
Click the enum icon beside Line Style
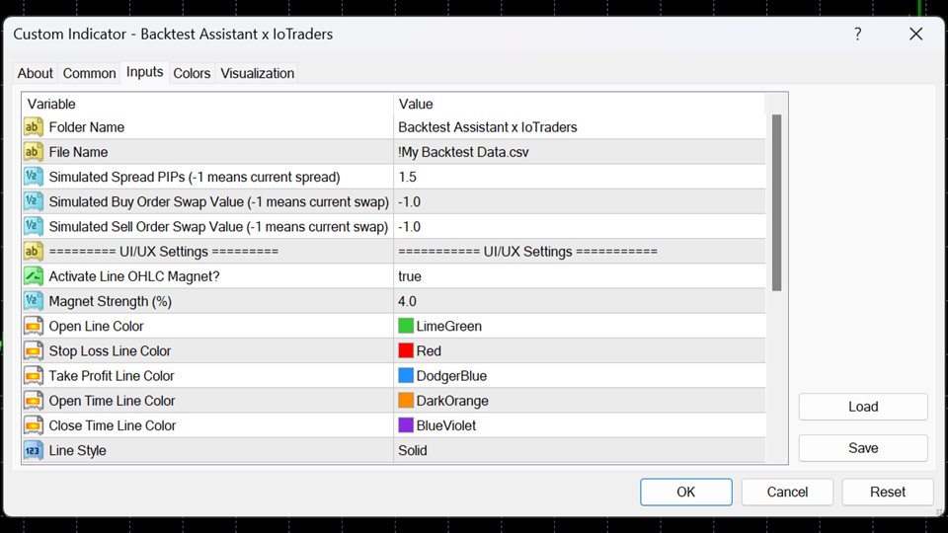pos(33,450)
